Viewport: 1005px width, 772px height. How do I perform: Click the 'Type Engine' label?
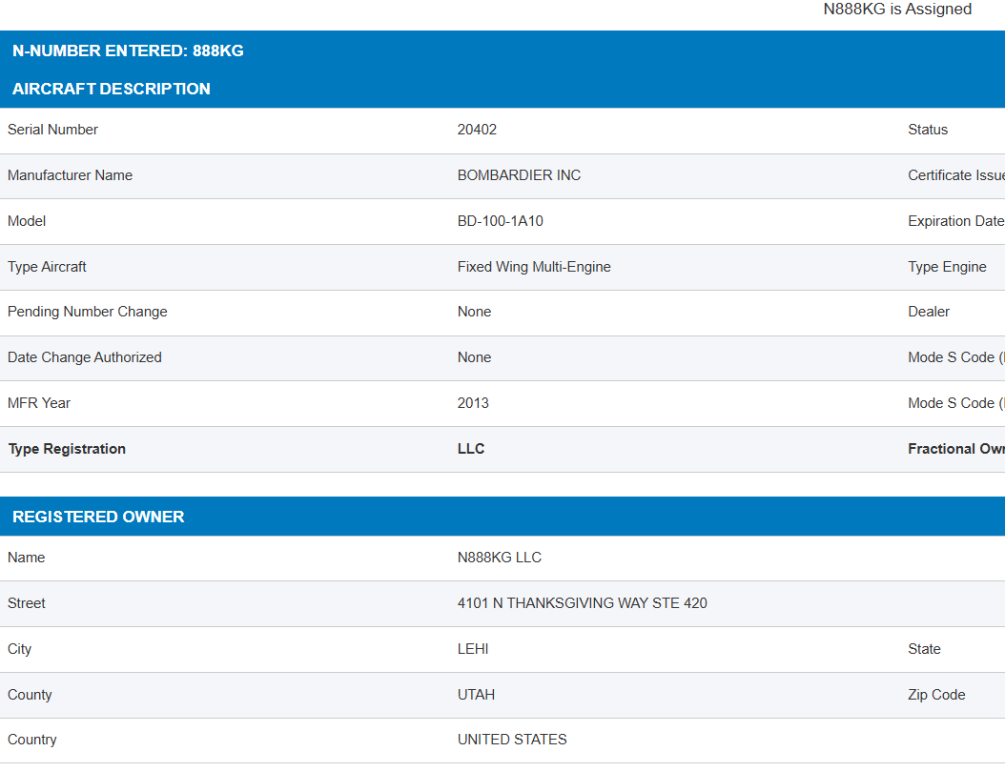pos(948,267)
